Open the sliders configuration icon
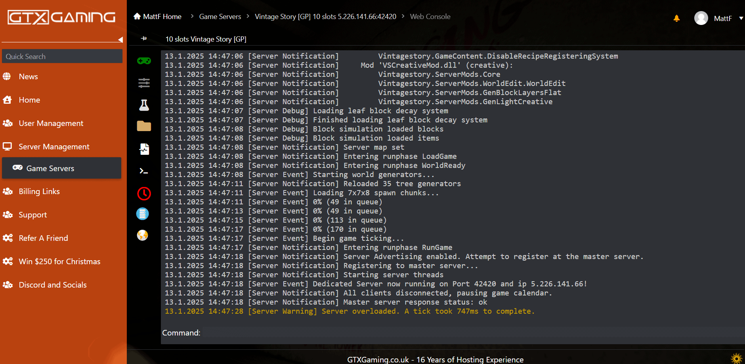The width and height of the screenshot is (745, 364). click(x=144, y=83)
